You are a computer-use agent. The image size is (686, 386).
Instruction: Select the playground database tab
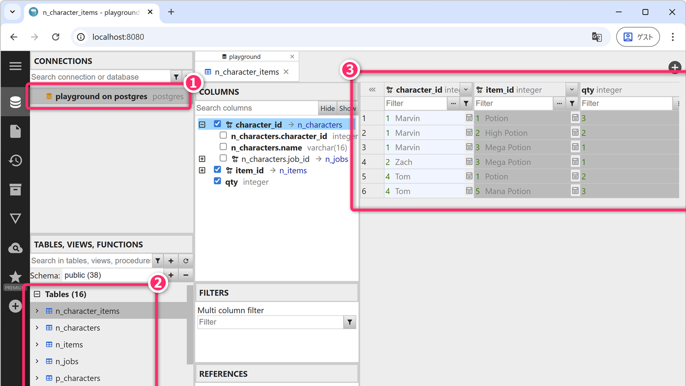click(x=245, y=56)
